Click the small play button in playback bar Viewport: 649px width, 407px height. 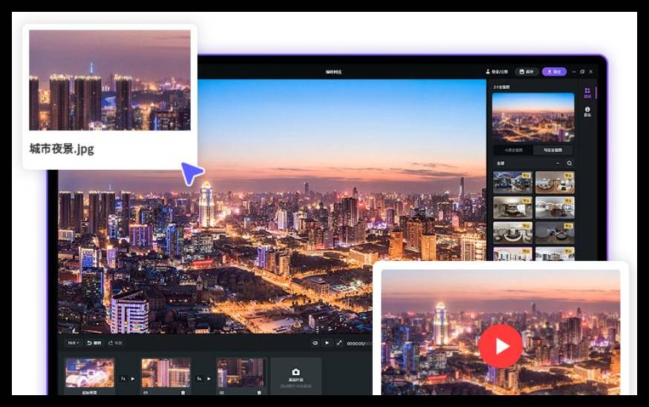[x=327, y=343]
